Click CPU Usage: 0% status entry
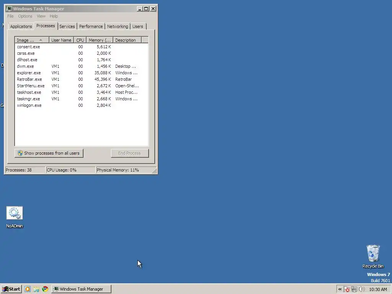 pos(71,170)
